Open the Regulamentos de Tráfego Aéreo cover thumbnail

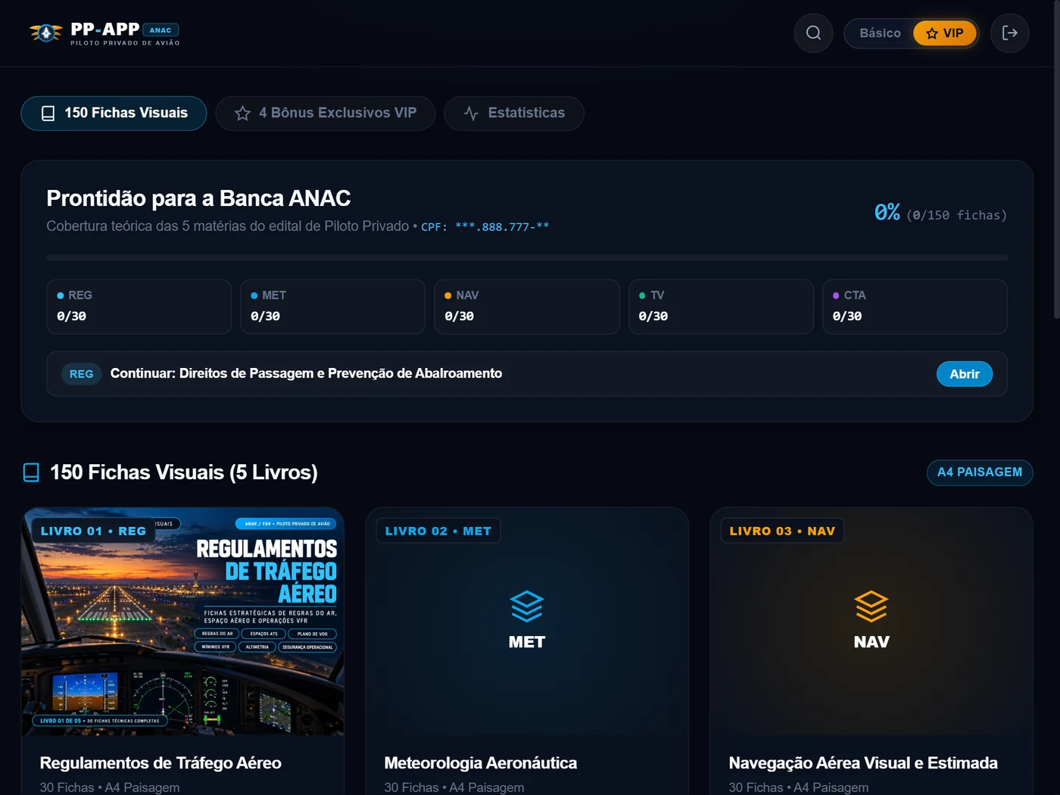click(182, 622)
